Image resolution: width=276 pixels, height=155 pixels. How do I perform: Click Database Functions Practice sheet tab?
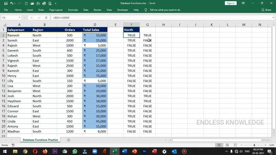40,140
